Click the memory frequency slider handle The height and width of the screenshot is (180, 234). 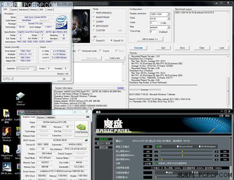coord(162,159)
